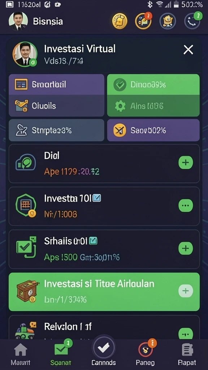208x370 pixels.
Task: Add the Dial item with plus button
Action: point(186,163)
